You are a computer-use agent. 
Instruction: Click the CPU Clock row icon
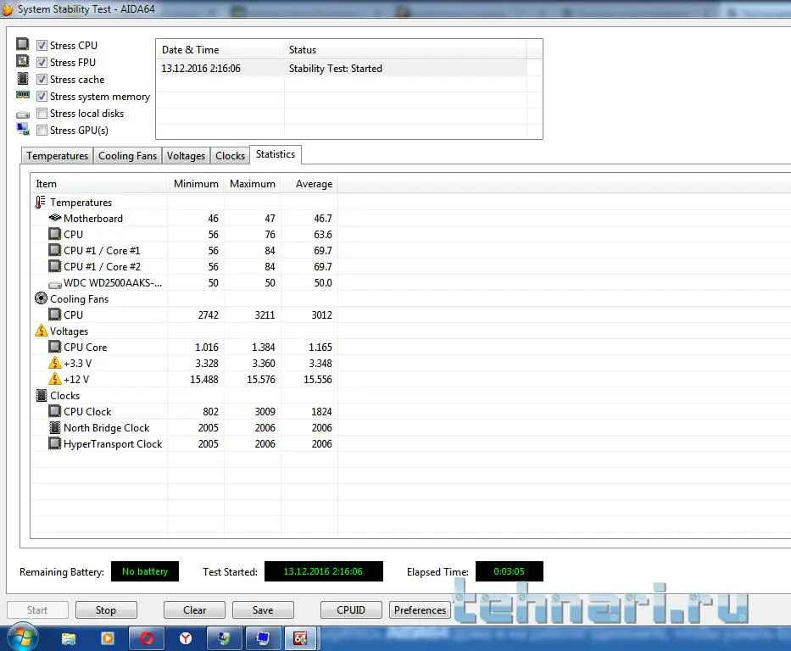point(54,411)
